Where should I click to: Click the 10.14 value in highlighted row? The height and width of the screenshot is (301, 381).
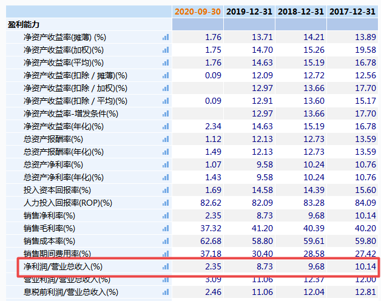pyautogui.click(x=364, y=266)
